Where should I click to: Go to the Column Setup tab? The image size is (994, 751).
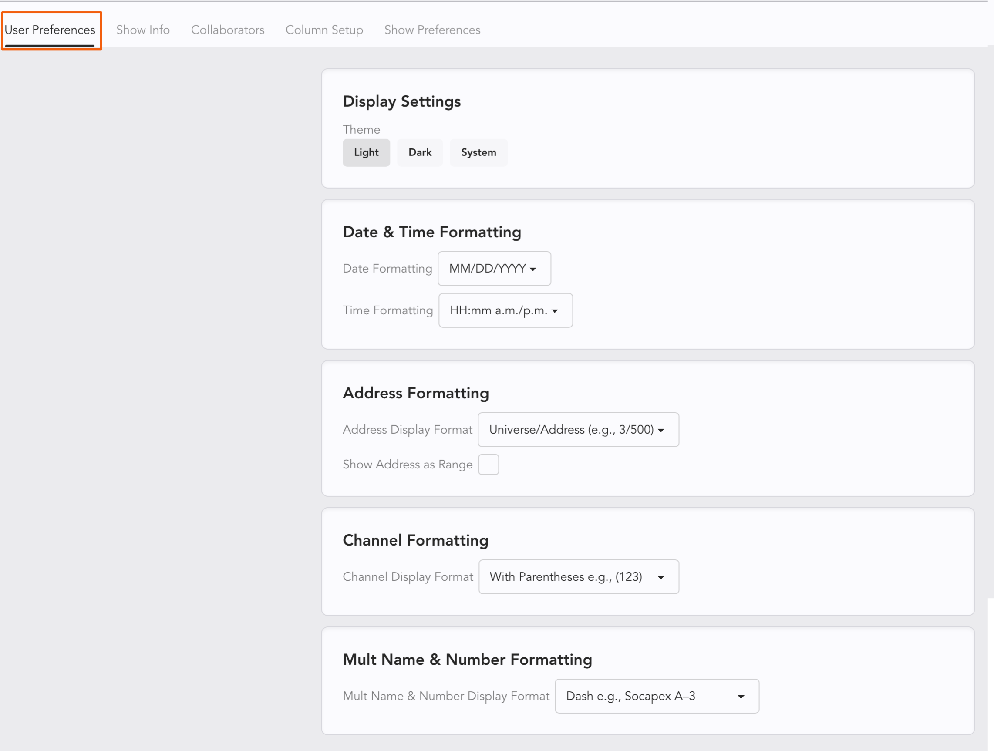[x=324, y=30]
